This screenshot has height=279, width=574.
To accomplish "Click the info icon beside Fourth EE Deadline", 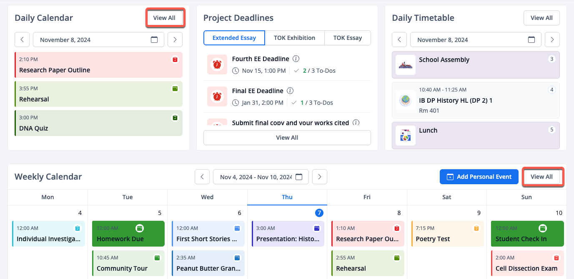I will [296, 59].
